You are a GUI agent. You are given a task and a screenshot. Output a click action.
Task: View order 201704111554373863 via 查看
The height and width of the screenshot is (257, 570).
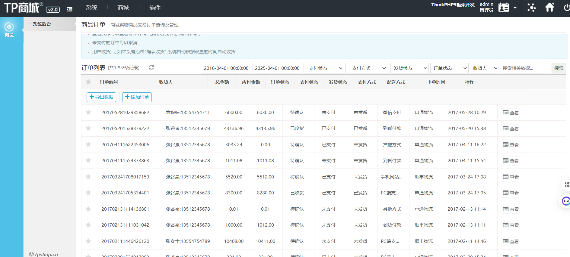[x=511, y=161]
